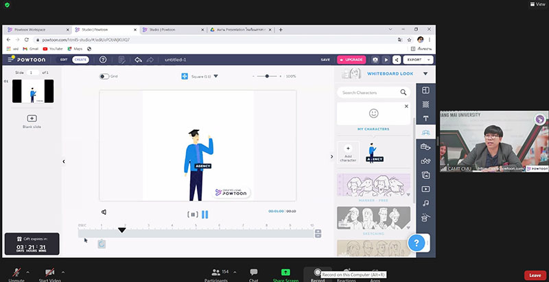Mute the slide volume speaker
Screen dimensions: 549x282
pyautogui.click(x=104, y=212)
